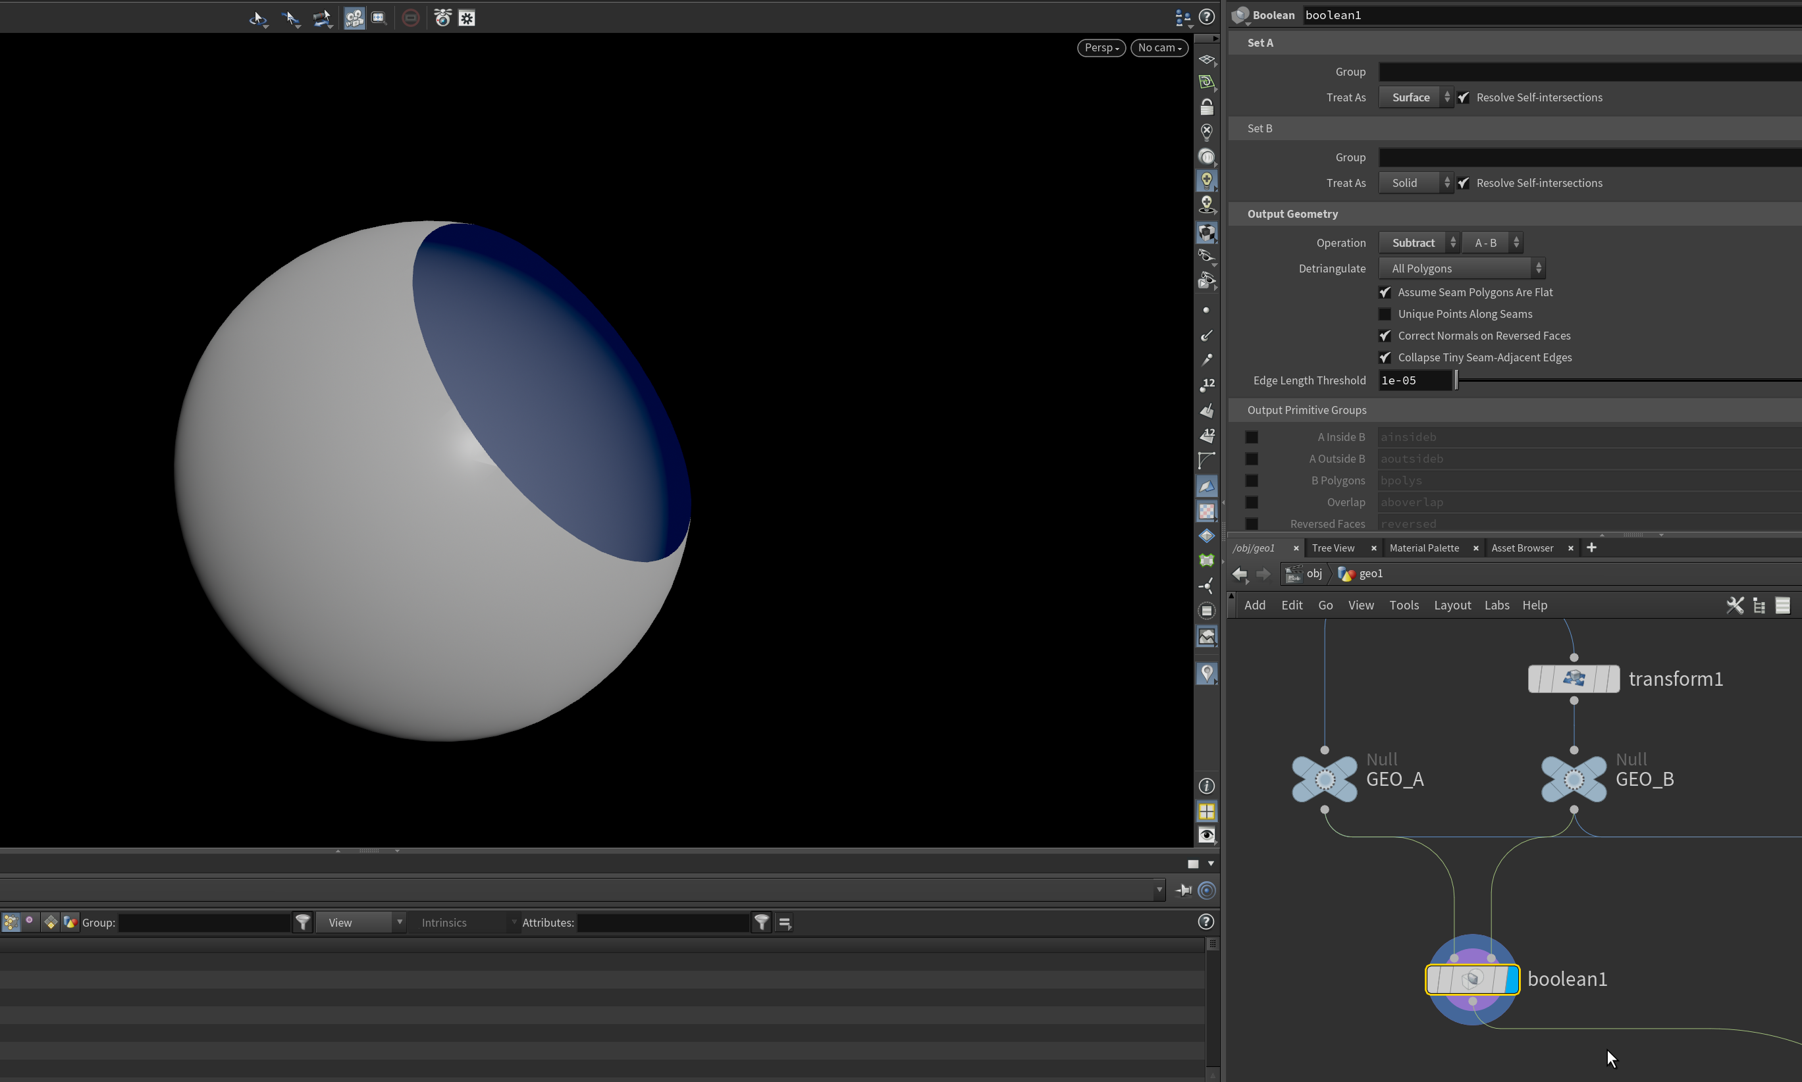This screenshot has width=1802, height=1082.
Task: Select the Tumble view tool icon
Action: pyautogui.click(x=257, y=18)
